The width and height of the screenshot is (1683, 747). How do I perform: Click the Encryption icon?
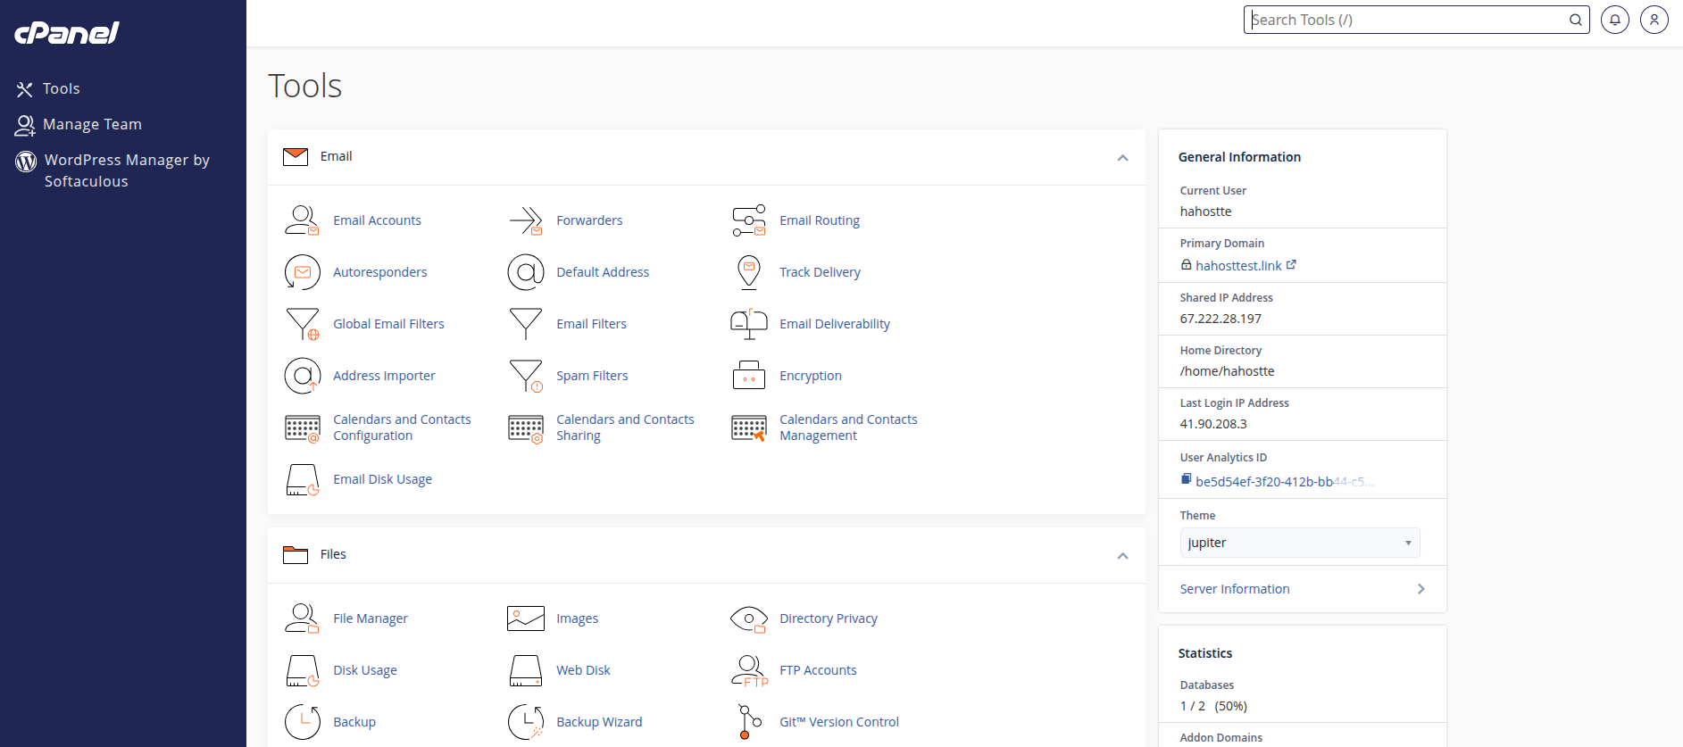pyautogui.click(x=748, y=376)
